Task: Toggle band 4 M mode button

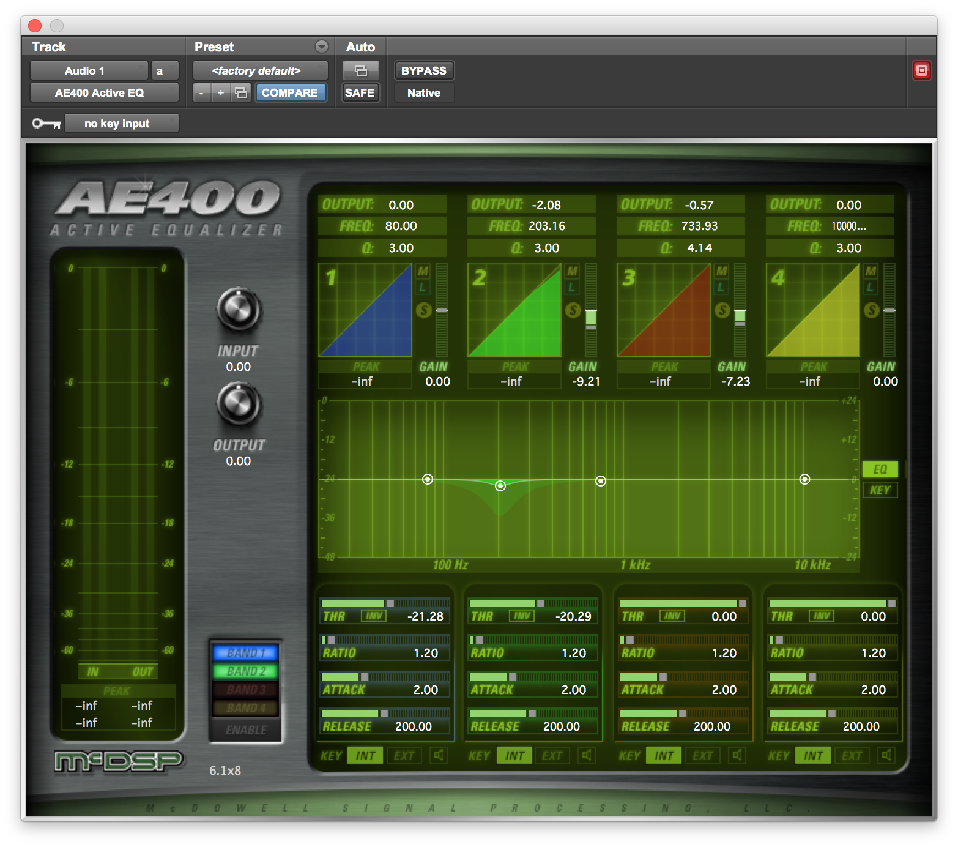Action: pyautogui.click(x=871, y=271)
